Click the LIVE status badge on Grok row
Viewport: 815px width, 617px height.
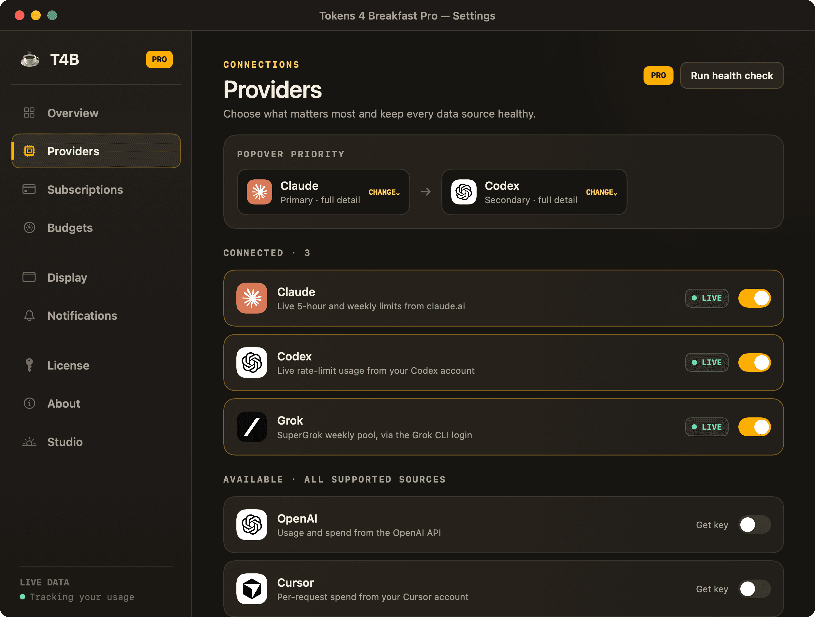coord(706,427)
